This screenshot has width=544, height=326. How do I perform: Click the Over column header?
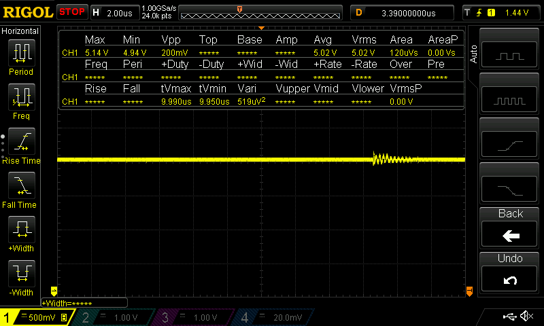[x=401, y=65]
